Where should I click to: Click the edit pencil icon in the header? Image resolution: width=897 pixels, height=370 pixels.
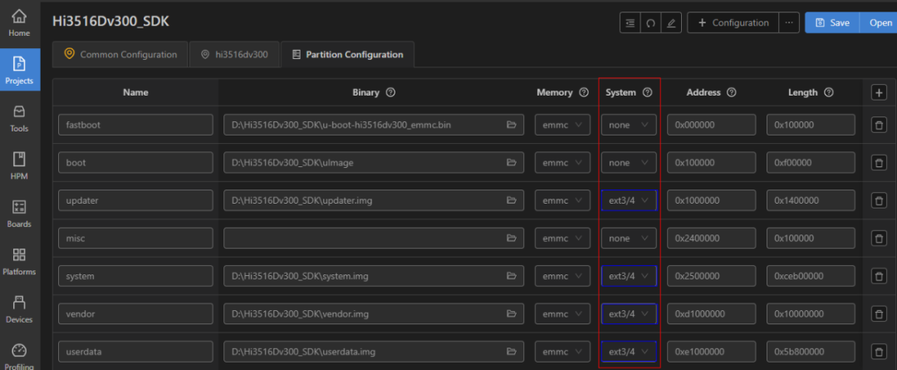pos(671,22)
